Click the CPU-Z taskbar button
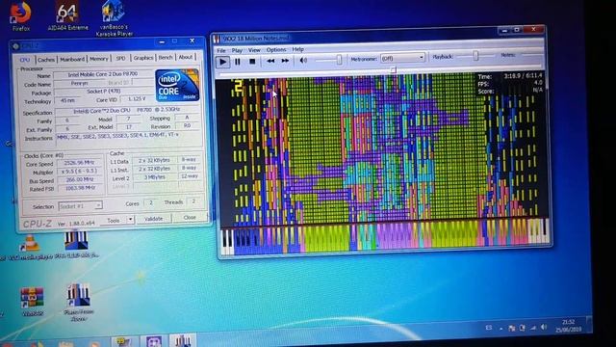Screen dimensions: 616x347 [154, 341]
